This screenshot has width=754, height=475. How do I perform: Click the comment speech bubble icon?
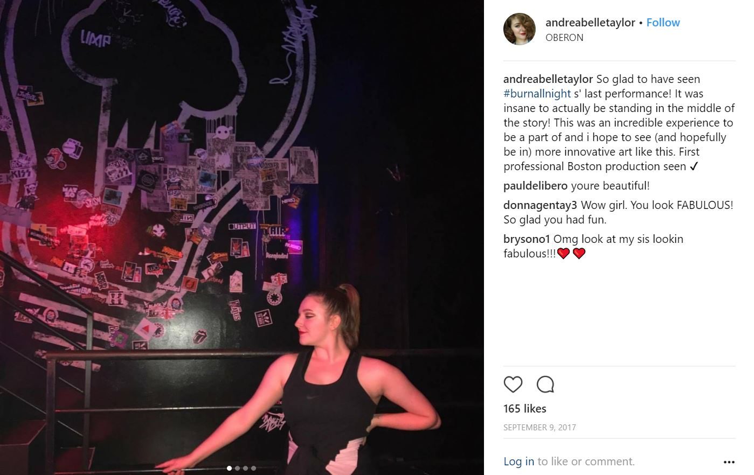(545, 385)
